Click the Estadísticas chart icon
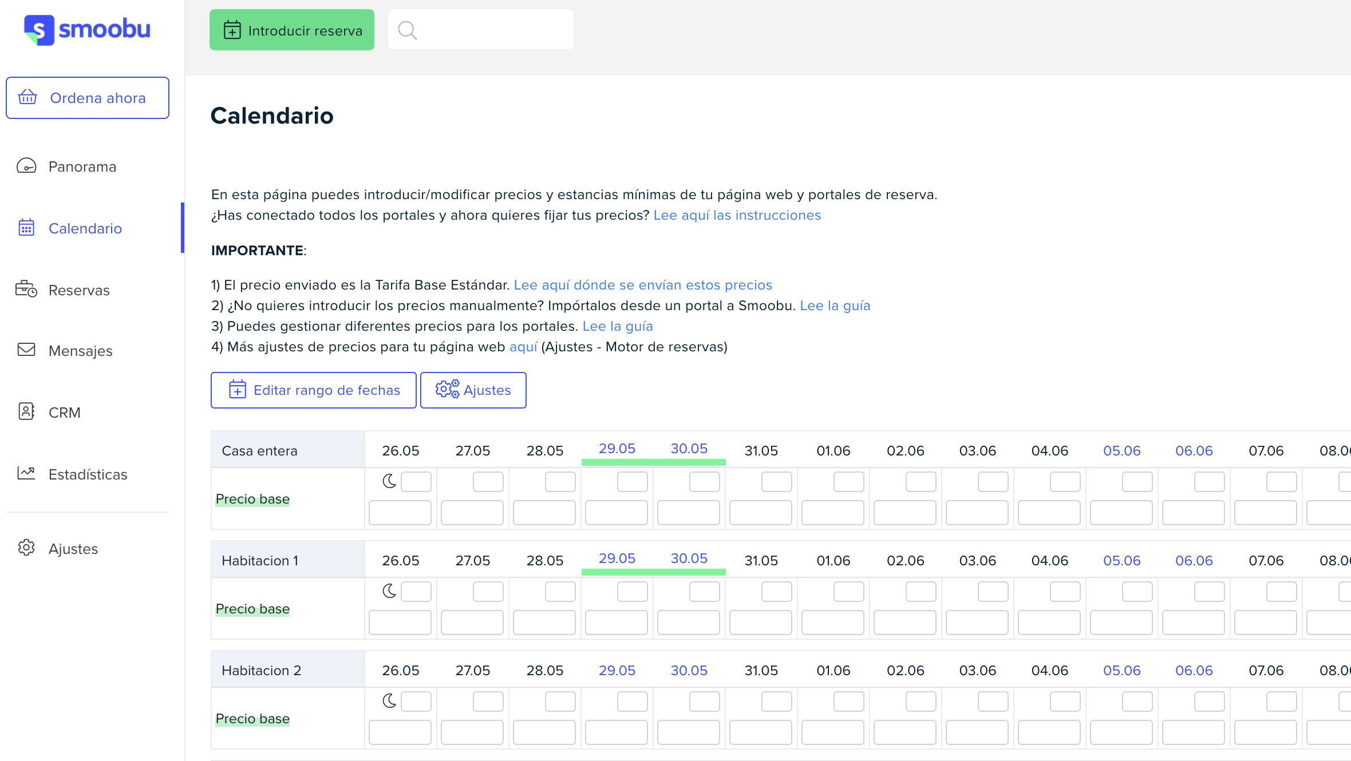The image size is (1351, 761). [x=26, y=473]
